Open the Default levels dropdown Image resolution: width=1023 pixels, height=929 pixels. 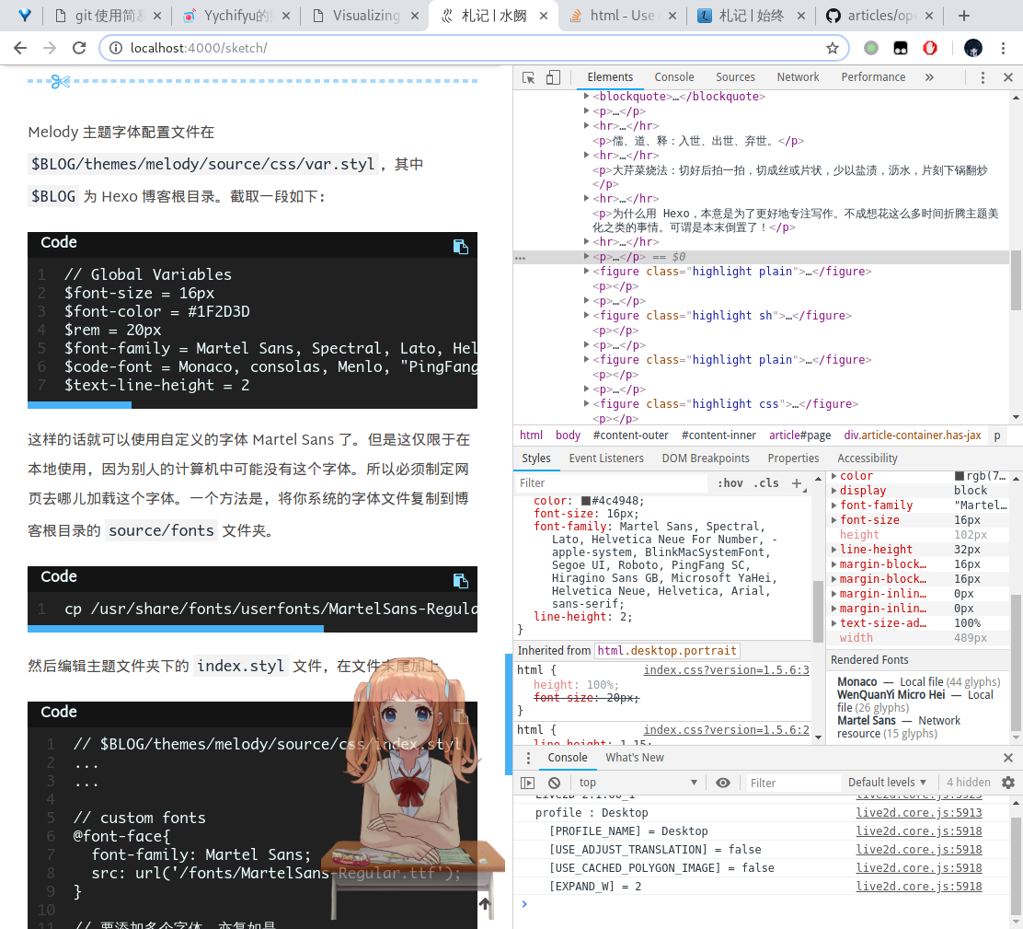pos(887,783)
